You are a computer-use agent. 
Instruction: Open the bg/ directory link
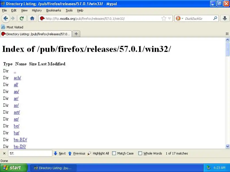click(16, 133)
